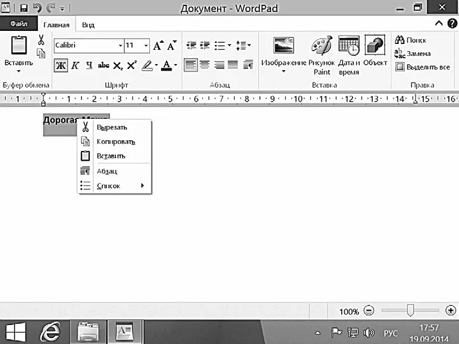
Task: Redo the last action
Action: coord(51,8)
